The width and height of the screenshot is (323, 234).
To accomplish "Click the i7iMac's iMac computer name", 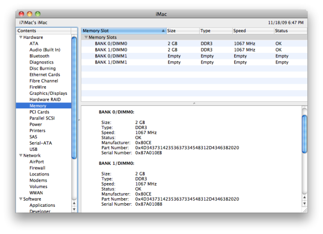I will (33, 23).
